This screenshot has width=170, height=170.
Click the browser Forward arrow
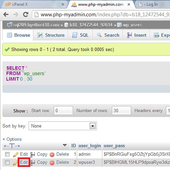point(16,15)
